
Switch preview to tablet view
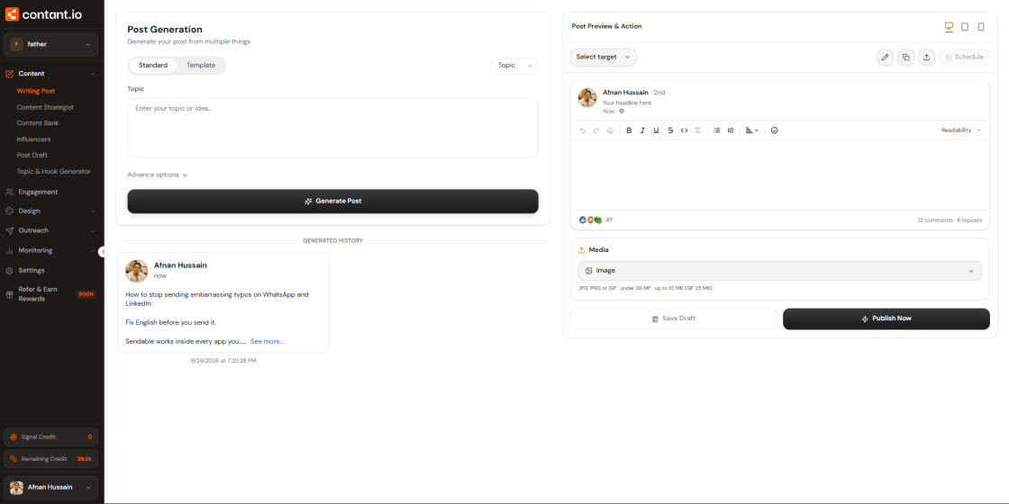tap(965, 27)
